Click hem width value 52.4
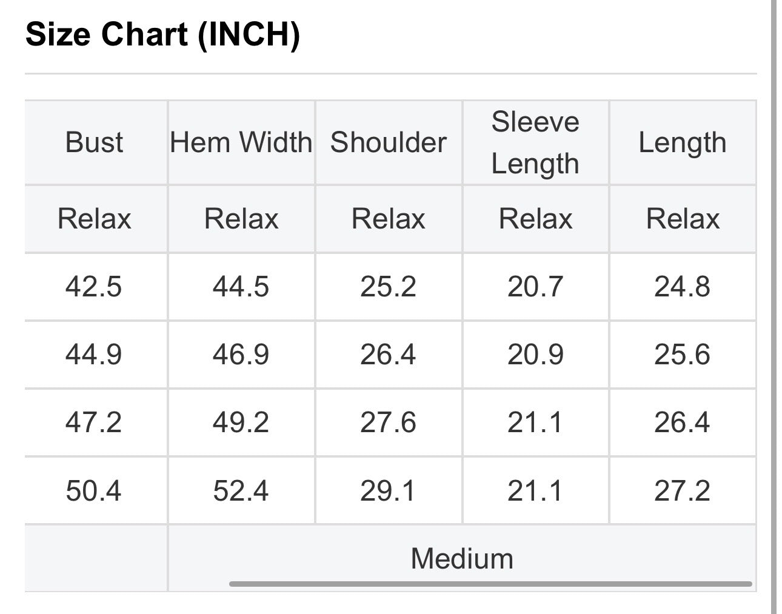The image size is (782, 614). coord(241,490)
